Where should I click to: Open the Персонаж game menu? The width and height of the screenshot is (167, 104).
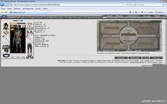[147, 16]
